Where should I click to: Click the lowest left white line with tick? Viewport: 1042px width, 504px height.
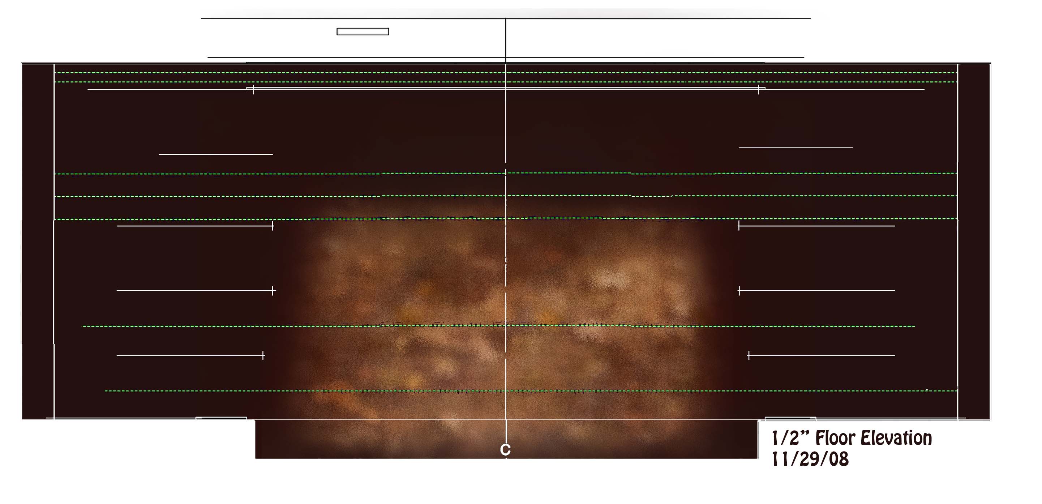190,355
